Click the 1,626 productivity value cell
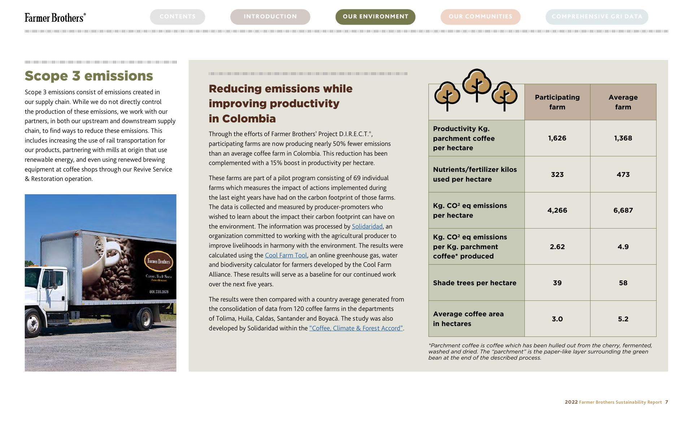The width and height of the screenshot is (693, 421). [x=557, y=138]
